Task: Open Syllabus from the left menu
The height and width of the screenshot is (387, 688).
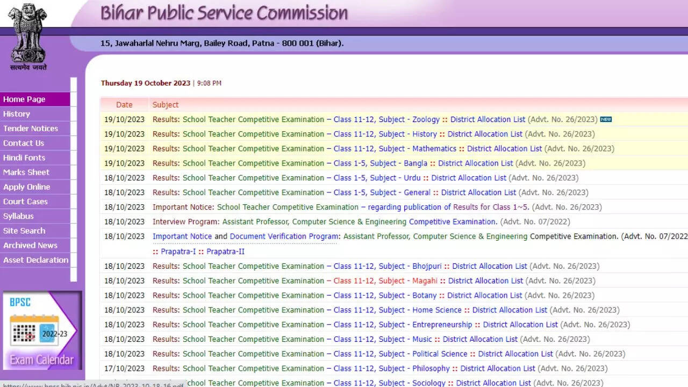Action: click(19, 216)
